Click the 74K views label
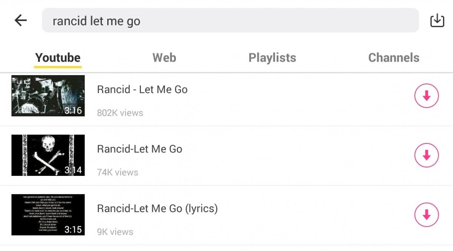This screenshot has width=453, height=251. [x=118, y=172]
